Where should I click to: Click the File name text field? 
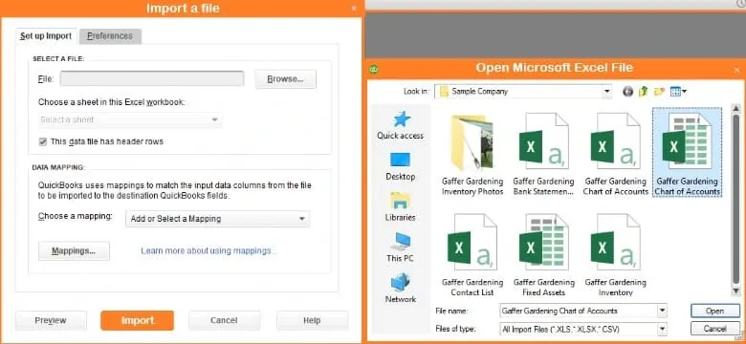click(579, 311)
